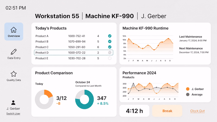Open the Quality Data star icon
The image size is (217, 122).
click(x=14, y=74)
